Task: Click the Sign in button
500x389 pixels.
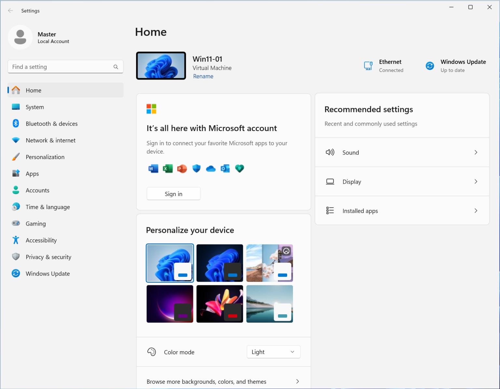Action: coord(173,193)
